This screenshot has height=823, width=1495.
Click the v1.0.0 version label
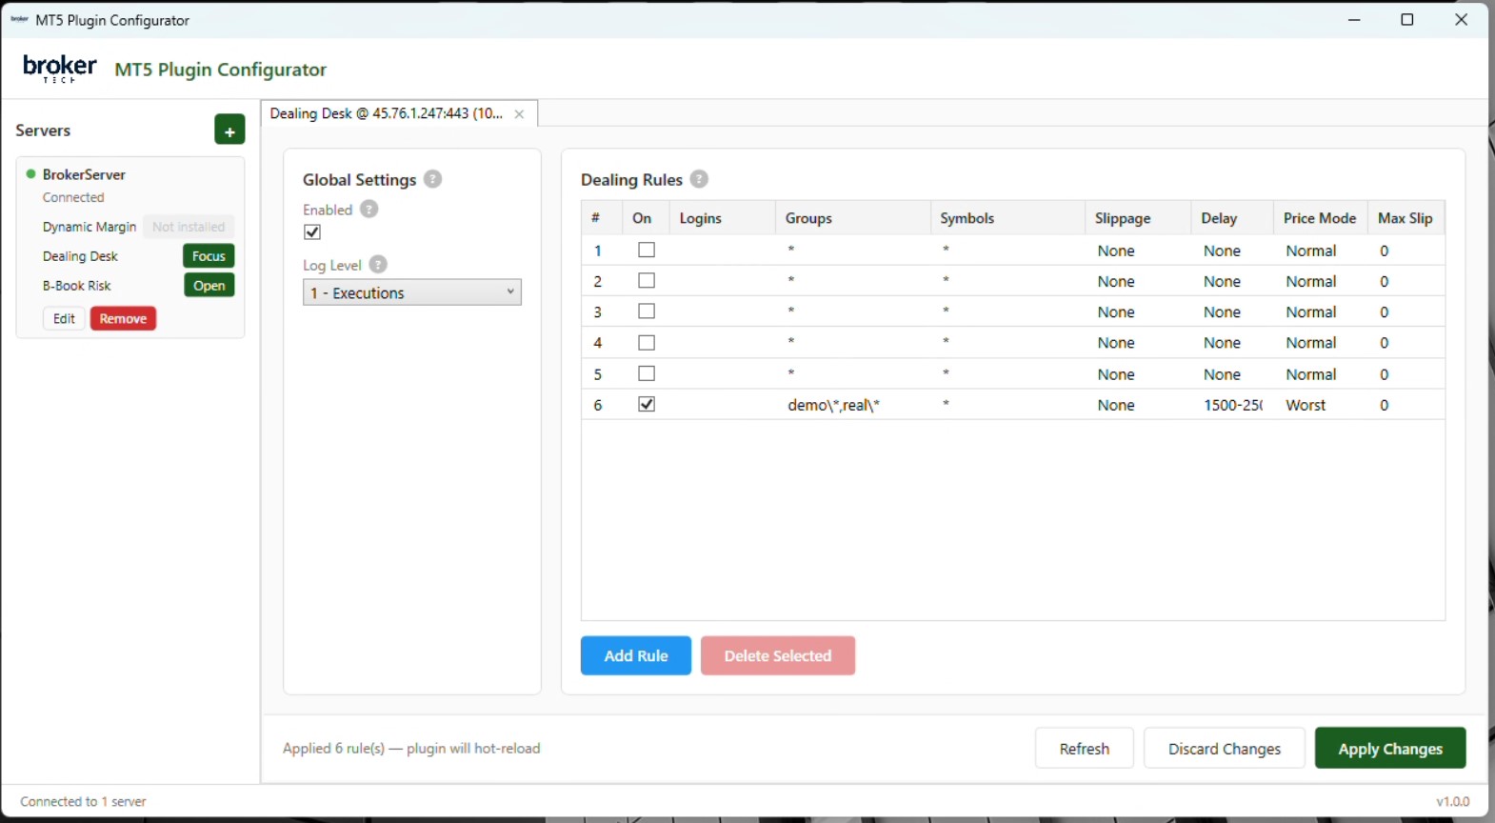(x=1453, y=802)
